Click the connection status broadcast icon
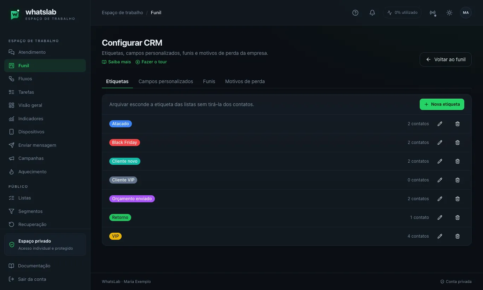 (x=432, y=13)
